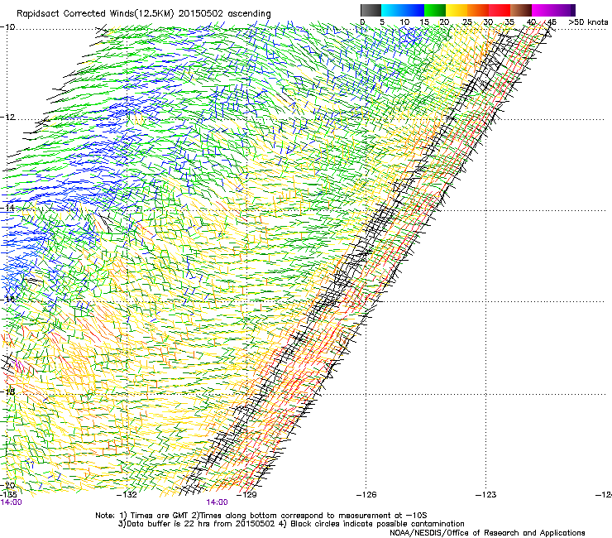The height and width of the screenshot is (538, 612).
Task: Click the -126 longitude axis label
Action: click(366, 495)
